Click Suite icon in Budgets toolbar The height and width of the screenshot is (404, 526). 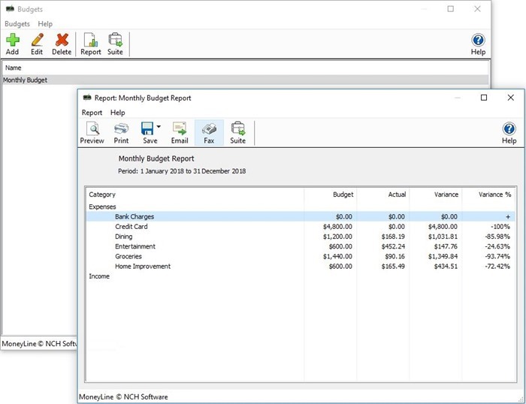(x=115, y=44)
